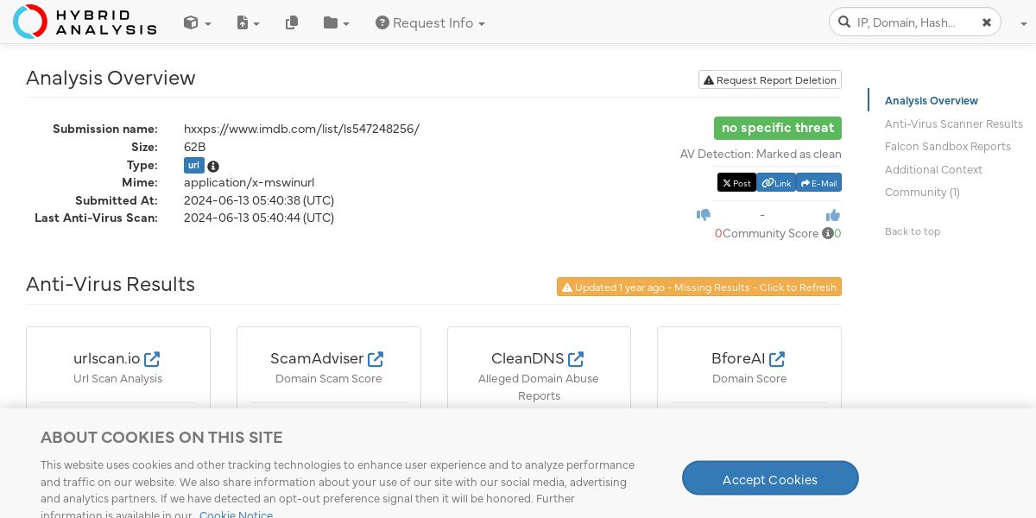
Task: Share report via E-Mail button
Action: point(818,183)
